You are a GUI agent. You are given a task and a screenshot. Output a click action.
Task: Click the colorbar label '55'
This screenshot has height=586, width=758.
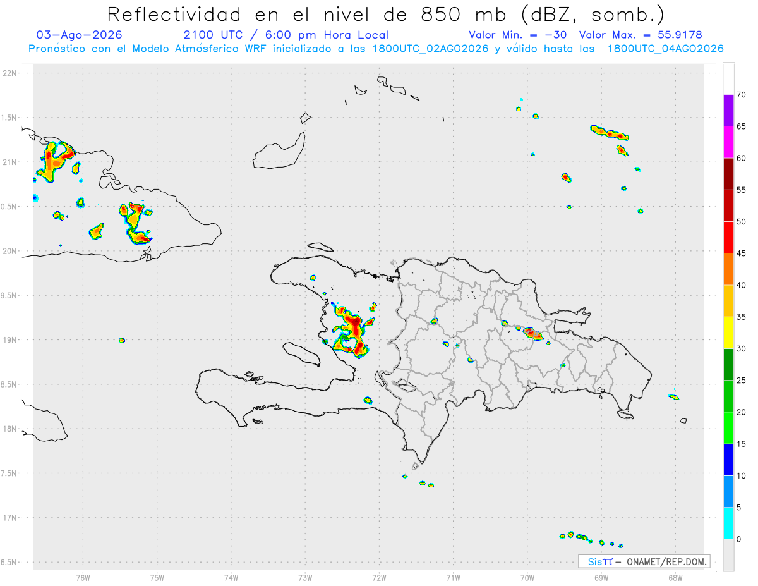pyautogui.click(x=742, y=190)
